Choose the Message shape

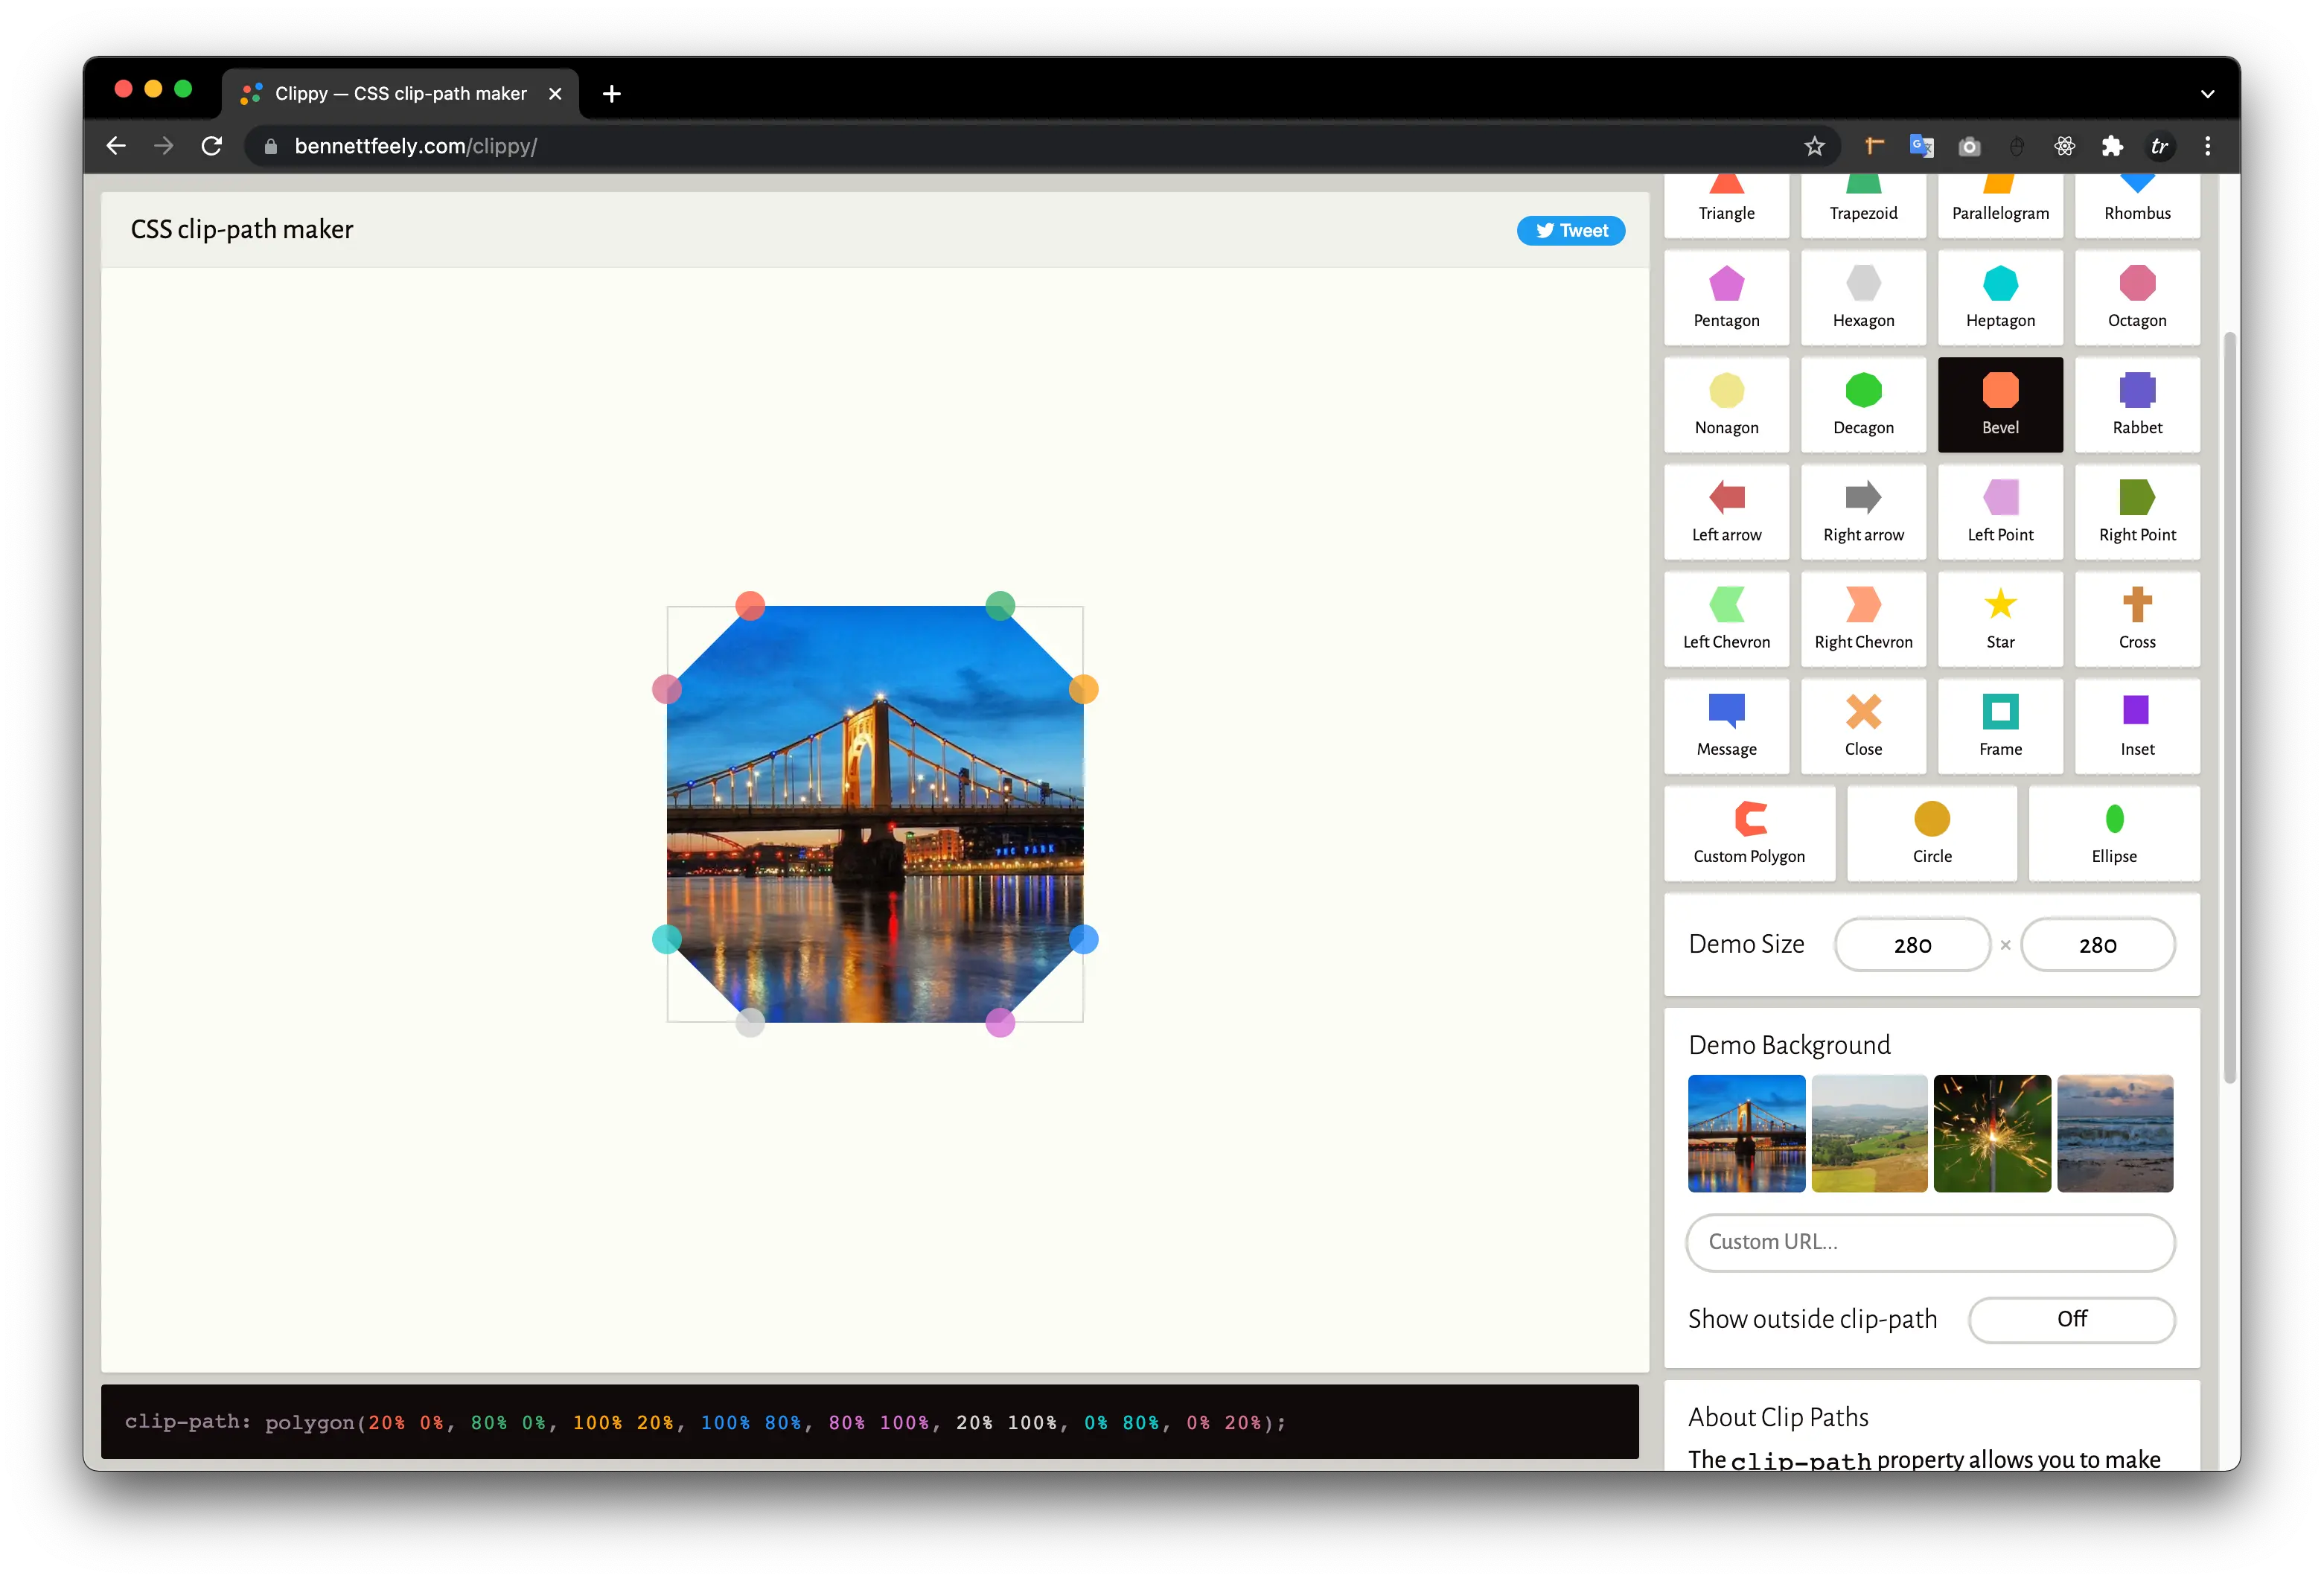point(1726,725)
